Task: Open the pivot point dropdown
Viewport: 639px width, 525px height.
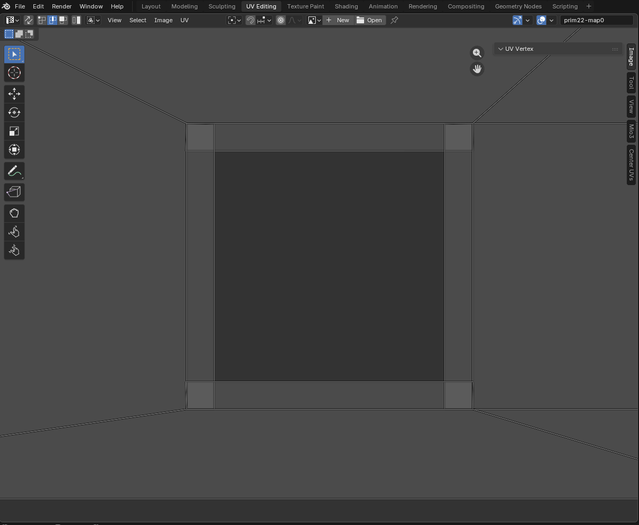Action: click(234, 20)
